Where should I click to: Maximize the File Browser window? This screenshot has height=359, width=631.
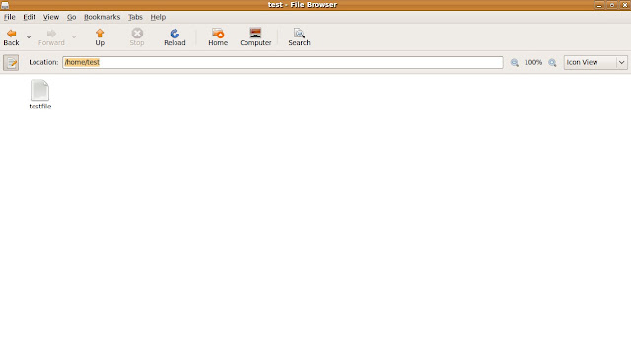tap(612, 5)
